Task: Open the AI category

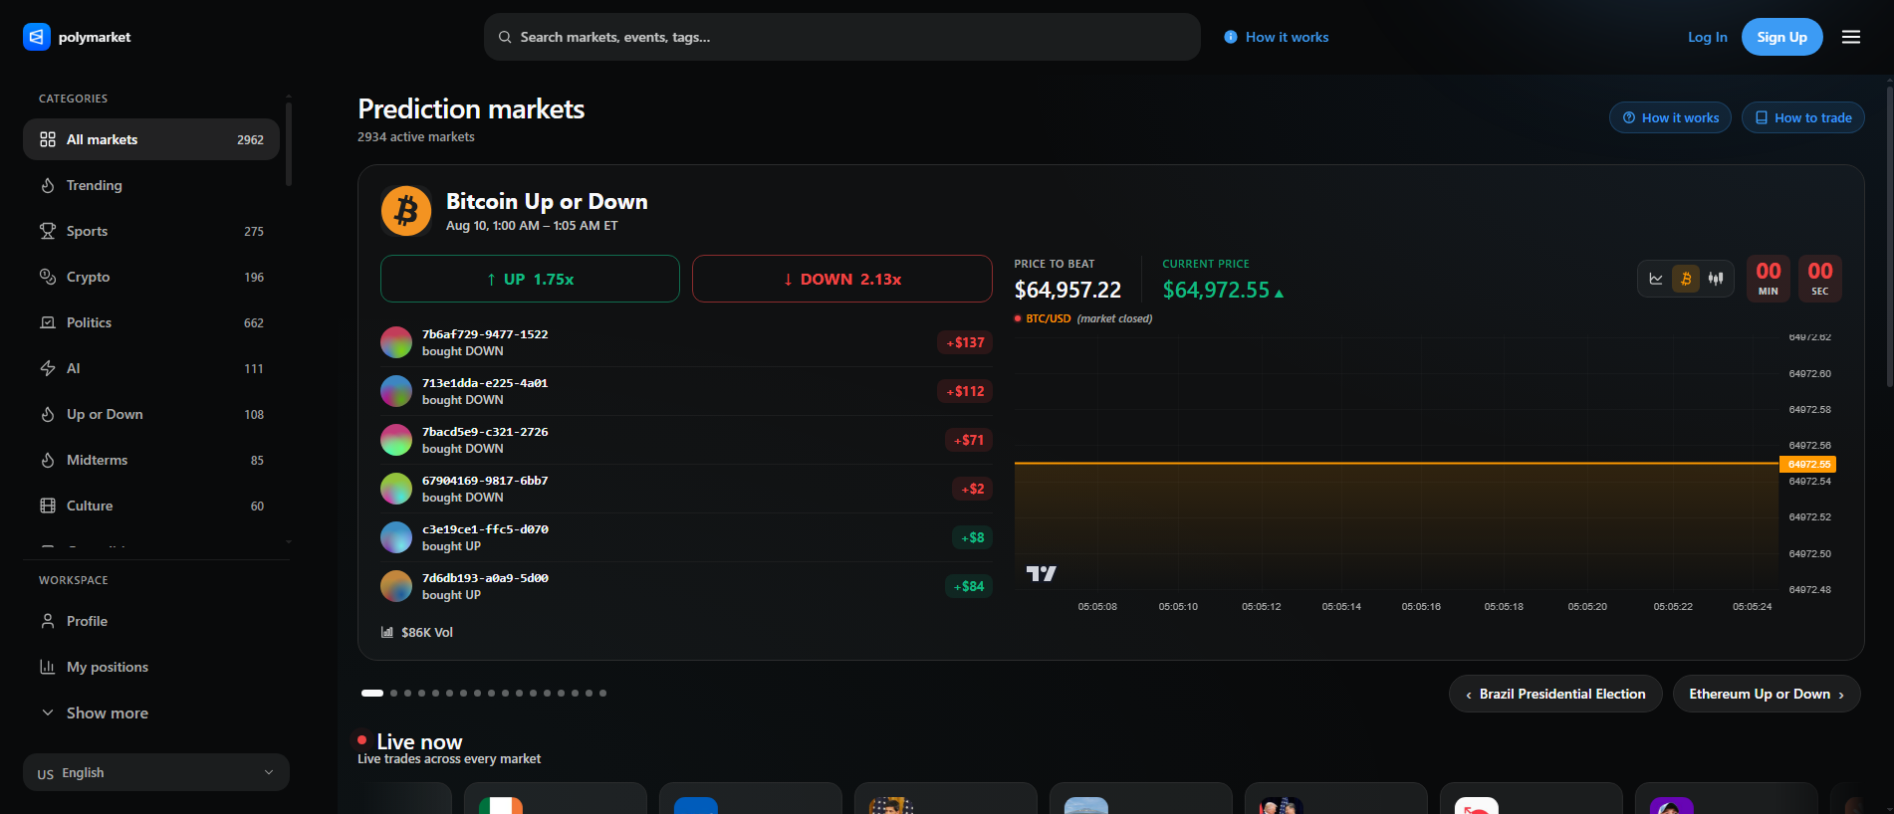Action: (151, 368)
